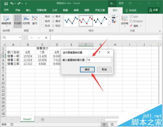Collapse the ribbon with the chevron

[160, 31]
